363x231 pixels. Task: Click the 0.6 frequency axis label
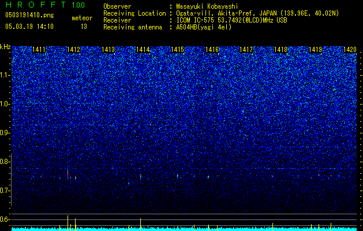[5, 219]
